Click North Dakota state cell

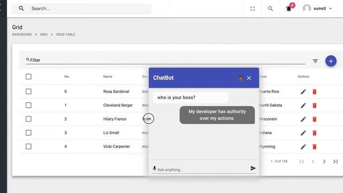coord(270,105)
